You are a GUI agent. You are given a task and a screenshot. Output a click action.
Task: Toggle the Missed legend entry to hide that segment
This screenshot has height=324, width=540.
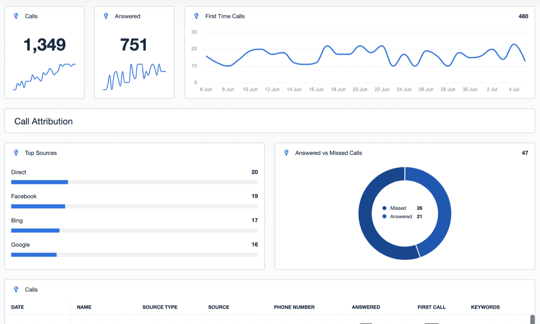pos(398,208)
